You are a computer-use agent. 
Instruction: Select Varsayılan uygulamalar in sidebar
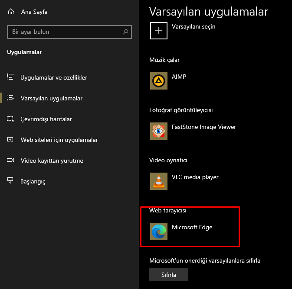pyautogui.click(x=52, y=98)
